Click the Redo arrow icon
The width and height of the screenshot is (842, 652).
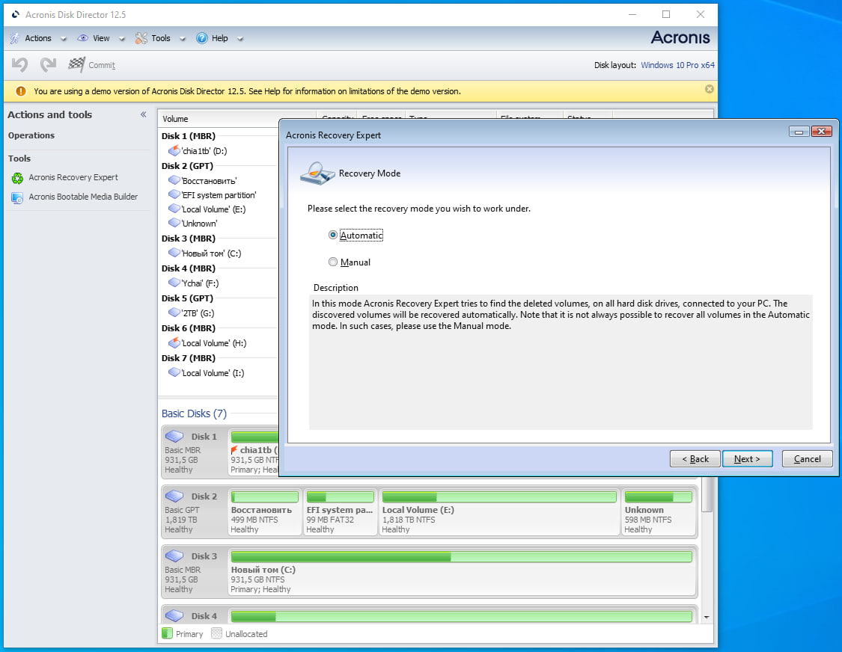[48, 65]
